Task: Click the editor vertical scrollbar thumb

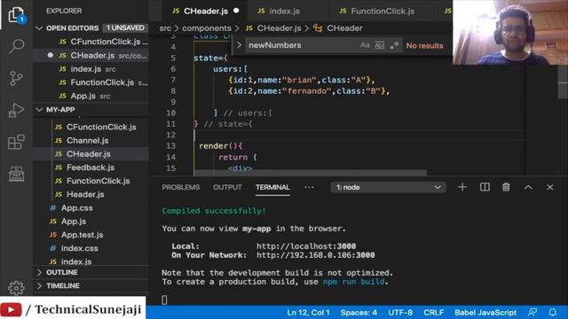Action: point(563,82)
